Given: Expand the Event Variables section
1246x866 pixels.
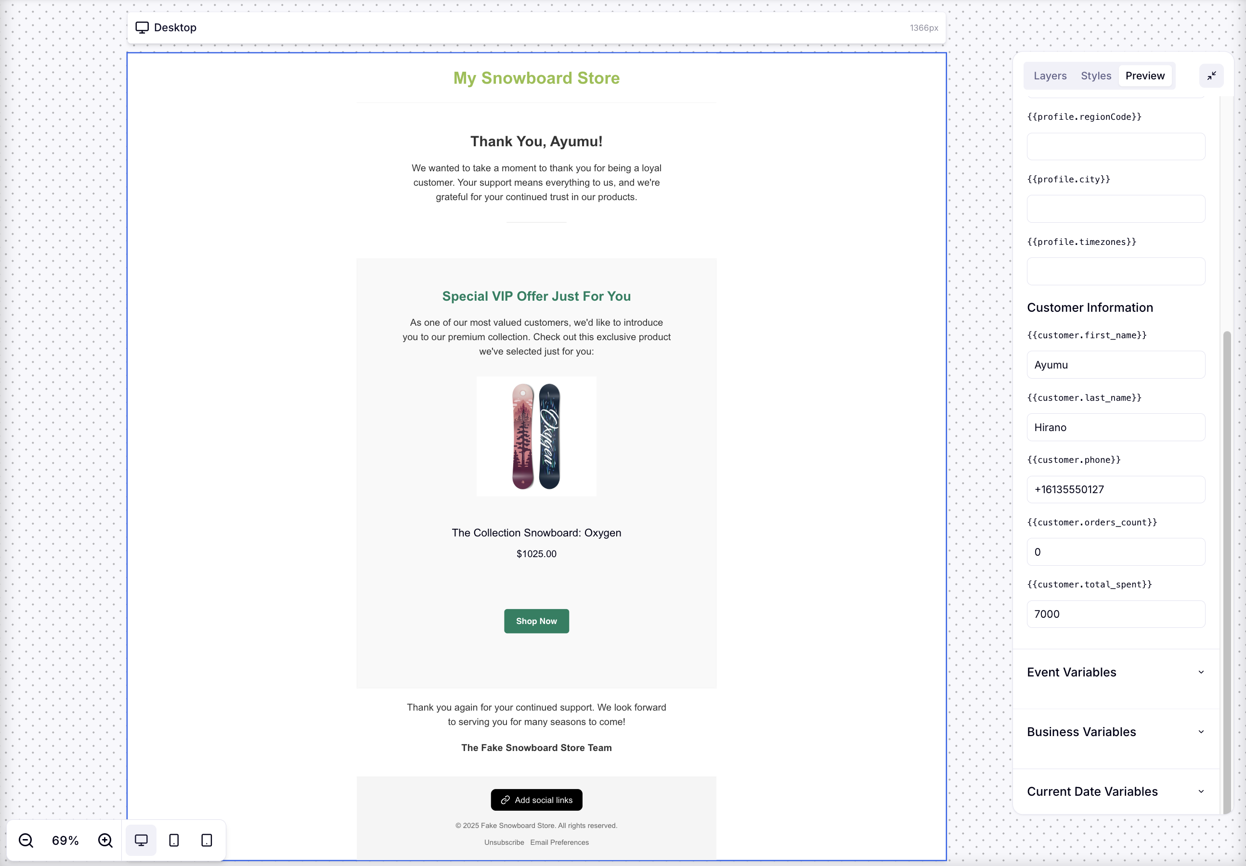Looking at the screenshot, I should pos(1116,673).
